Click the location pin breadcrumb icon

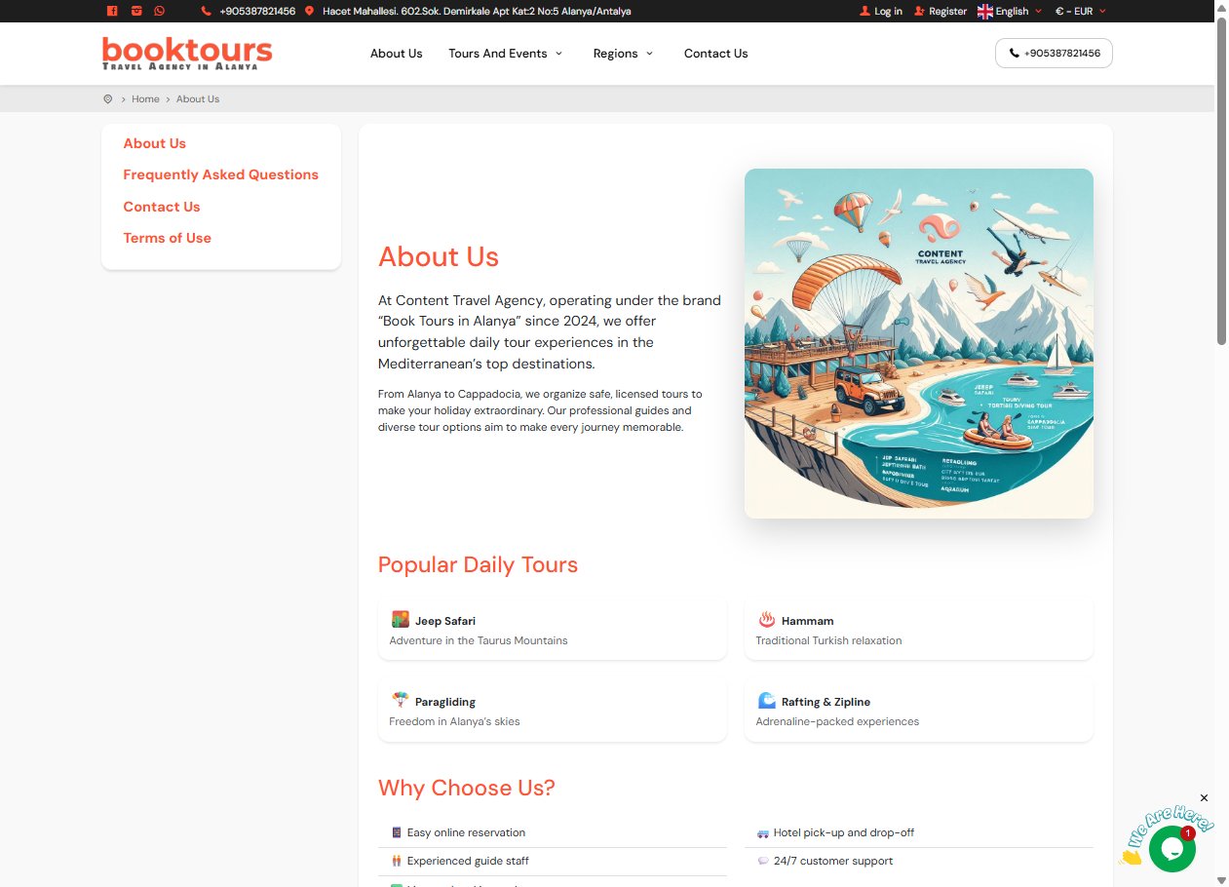coord(107,99)
